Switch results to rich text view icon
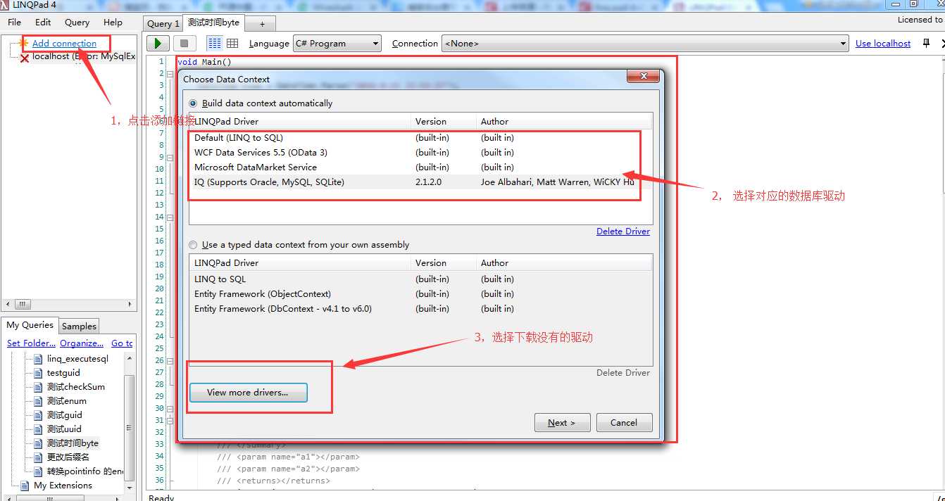This screenshot has width=945, height=501. tap(215, 44)
